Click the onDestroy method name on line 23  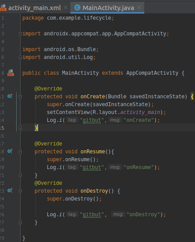tap(94, 191)
